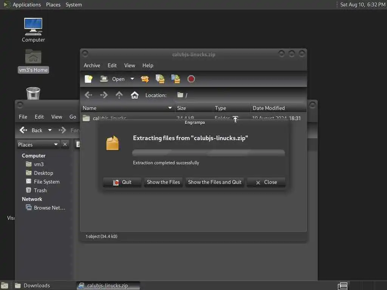The height and width of the screenshot is (290, 387).
Task: Click Show the Files and Quit
Action: point(215,182)
